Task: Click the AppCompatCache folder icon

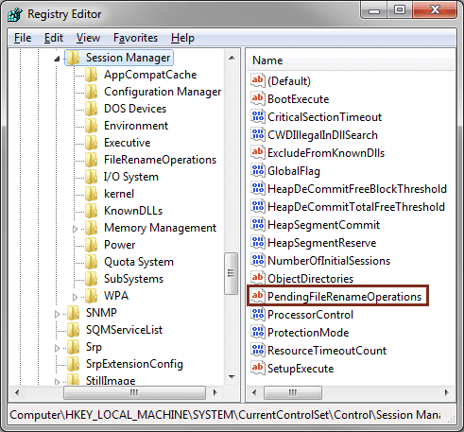Action: (x=92, y=75)
